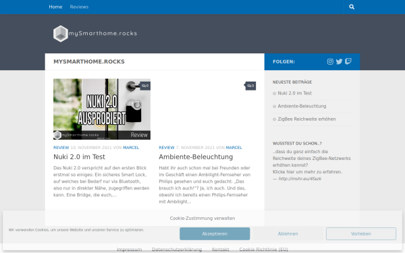Screen dimensions: 405x253
Task: Open the Reviews menu item
Action: pyautogui.click(x=79, y=7)
